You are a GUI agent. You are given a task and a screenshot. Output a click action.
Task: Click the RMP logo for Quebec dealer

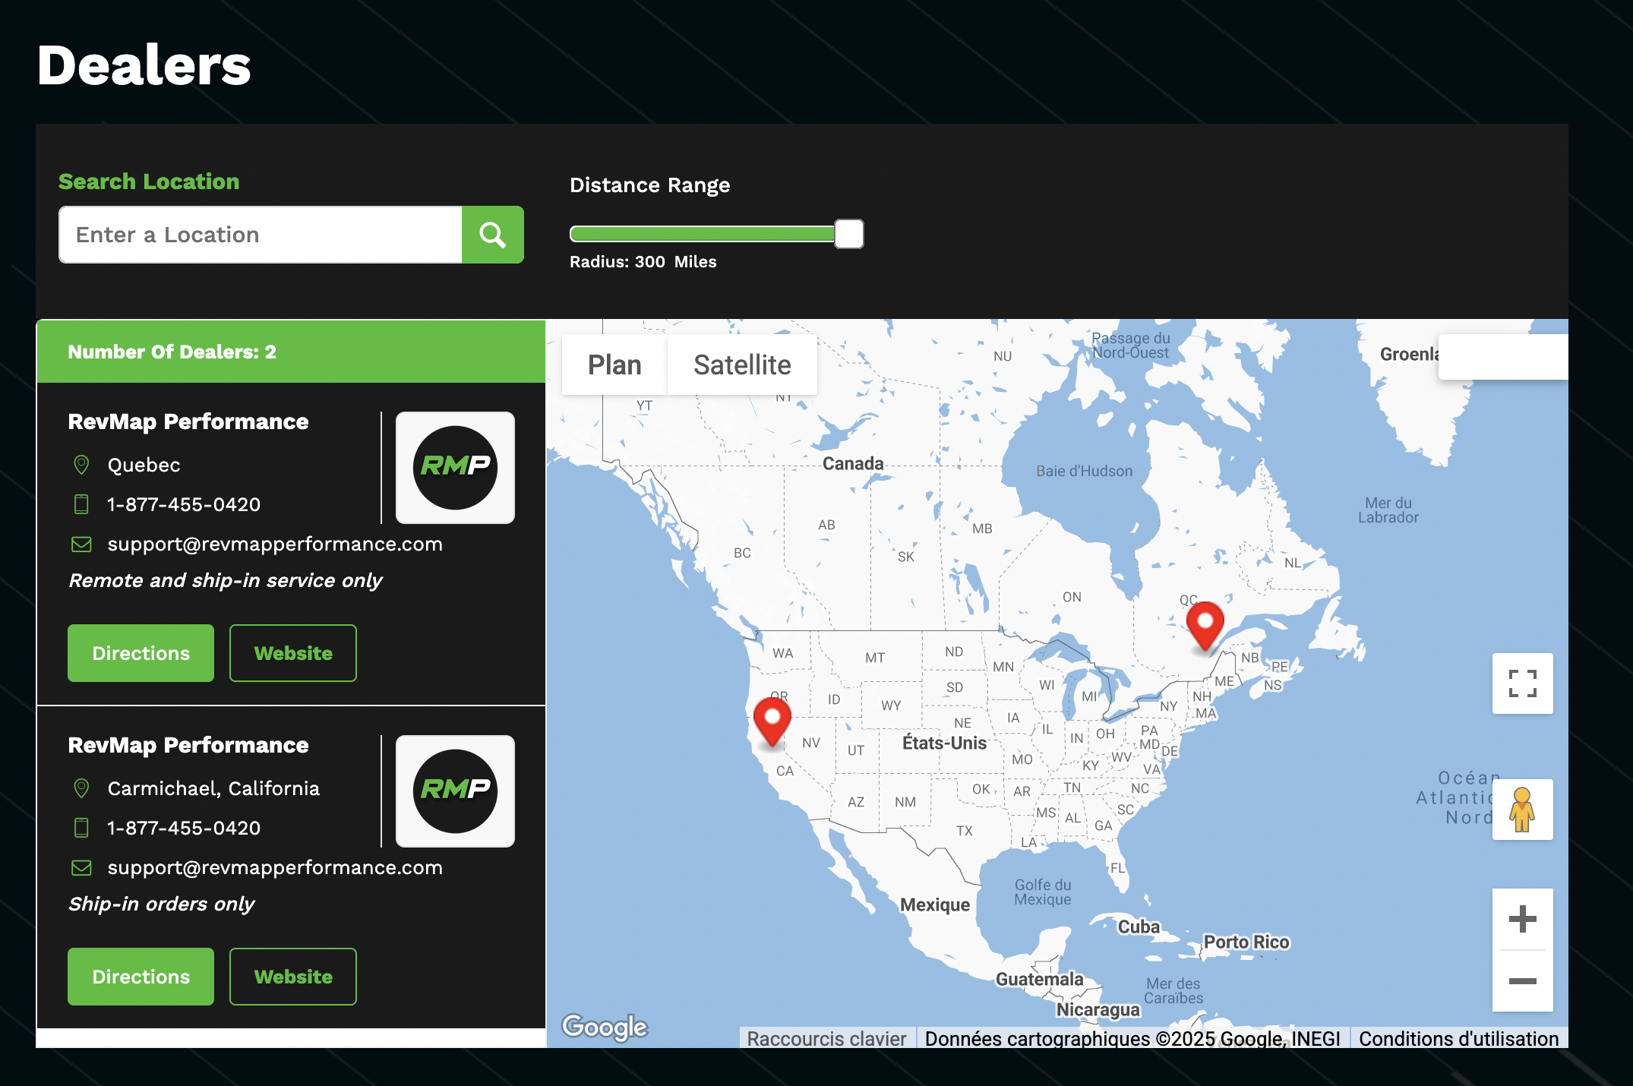(455, 468)
